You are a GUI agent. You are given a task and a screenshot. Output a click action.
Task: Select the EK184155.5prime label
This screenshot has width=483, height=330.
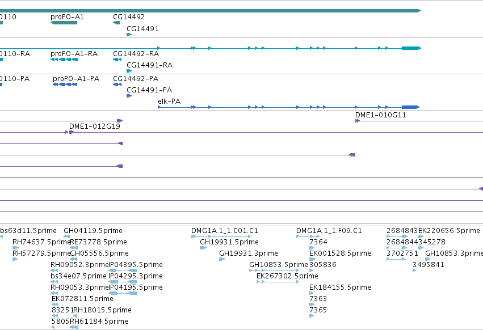click(340, 287)
